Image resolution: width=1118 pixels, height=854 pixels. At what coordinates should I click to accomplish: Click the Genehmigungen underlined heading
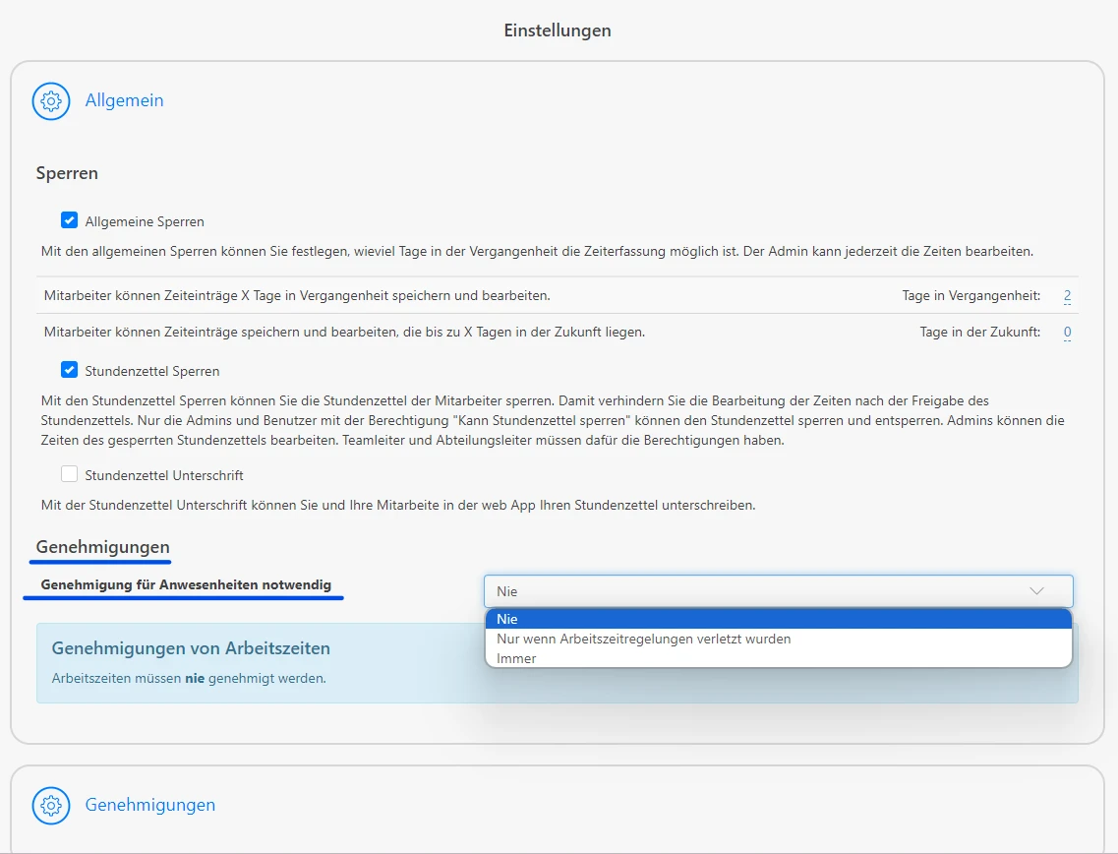(100, 548)
